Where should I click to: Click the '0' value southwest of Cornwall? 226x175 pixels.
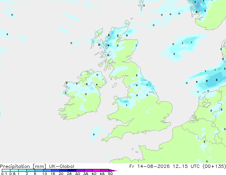coord(94,134)
